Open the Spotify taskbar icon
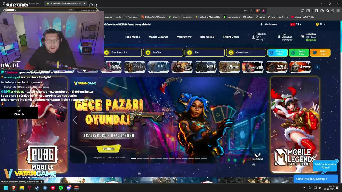The image size is (342, 192). (61, 188)
